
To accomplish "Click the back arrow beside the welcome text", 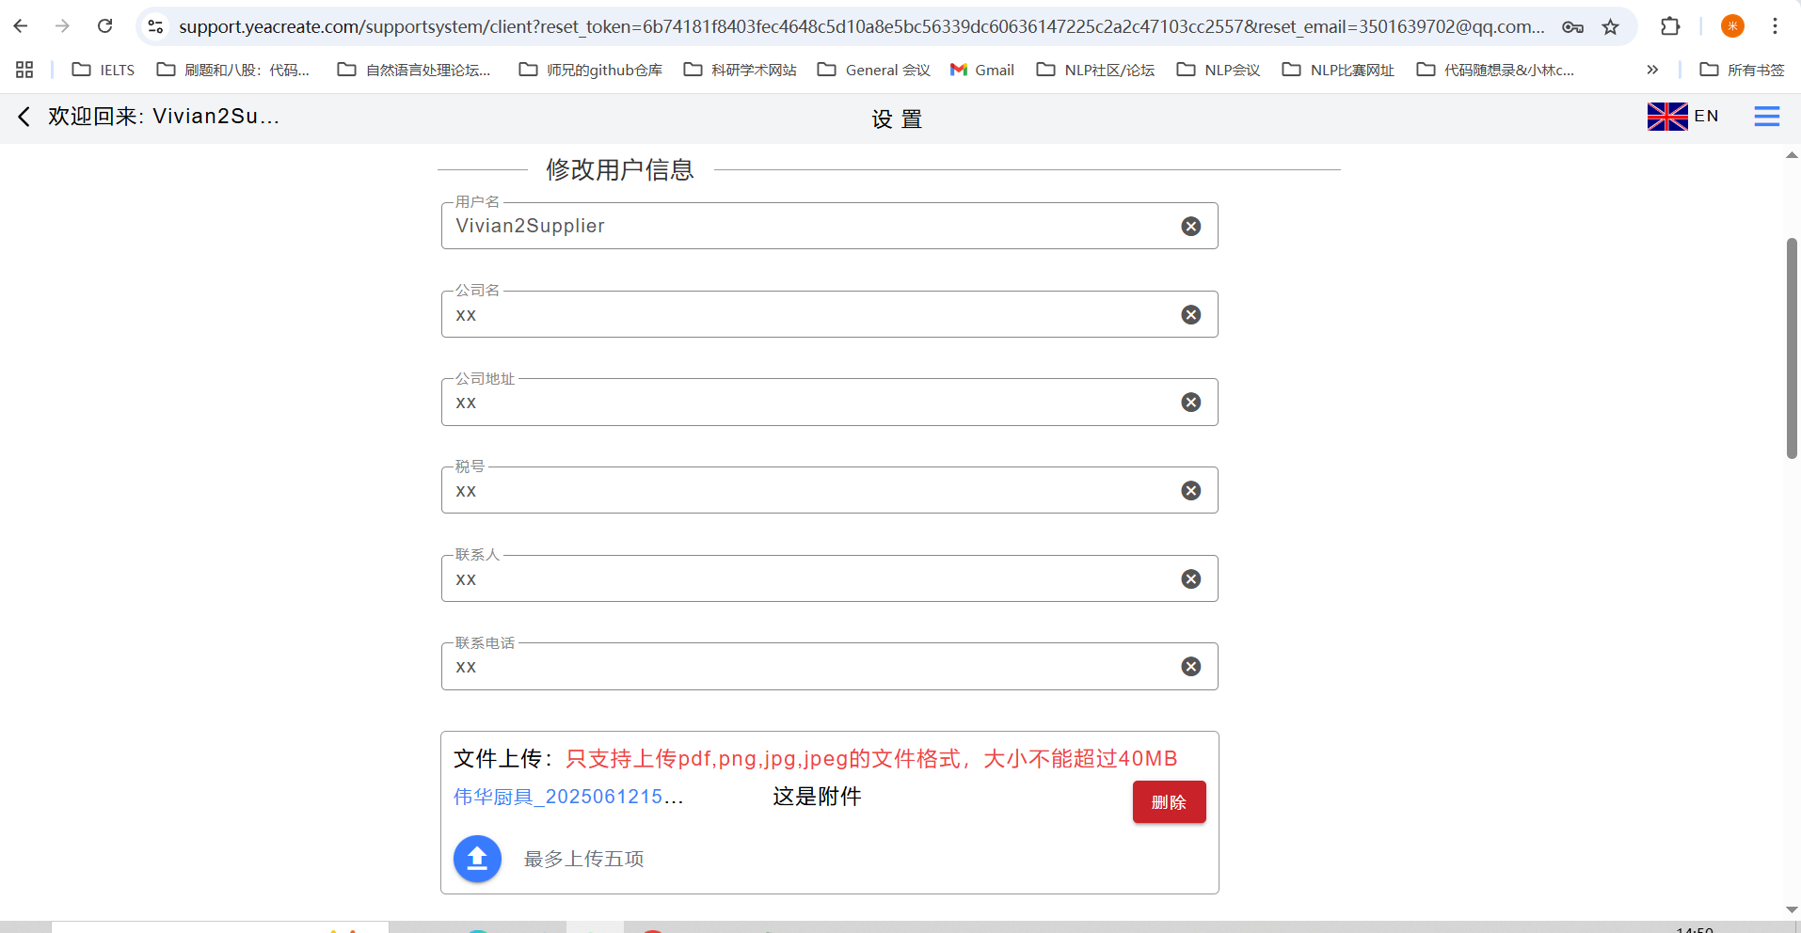I will pyautogui.click(x=24, y=117).
